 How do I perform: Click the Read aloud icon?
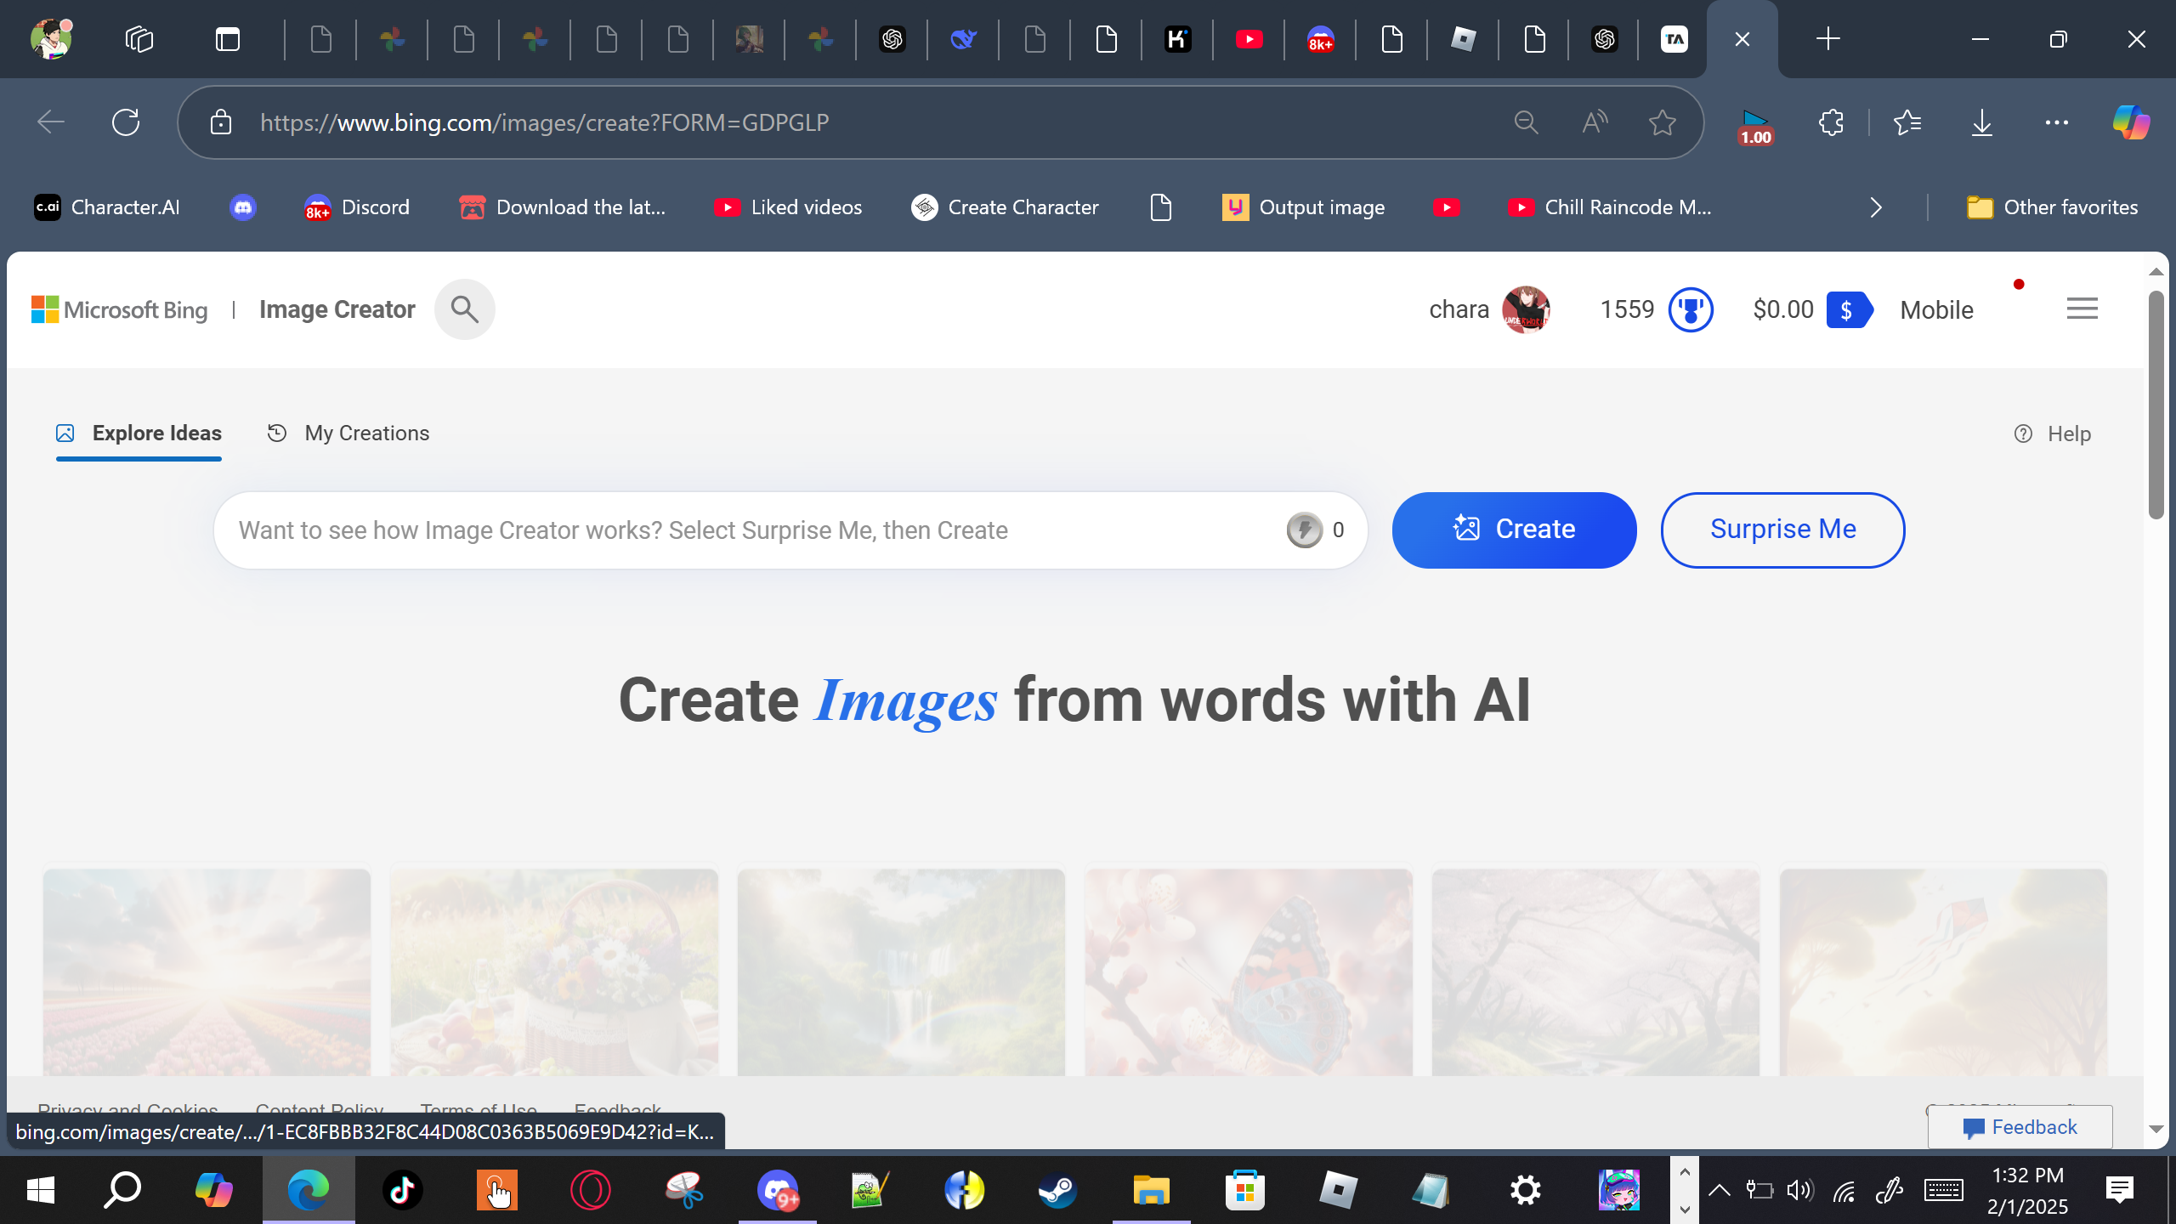[1595, 122]
